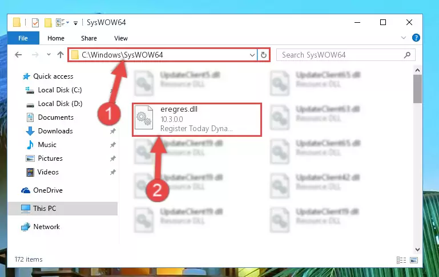The image size is (439, 277).
Task: Click the Downloads pin icon
Action: [113, 131]
